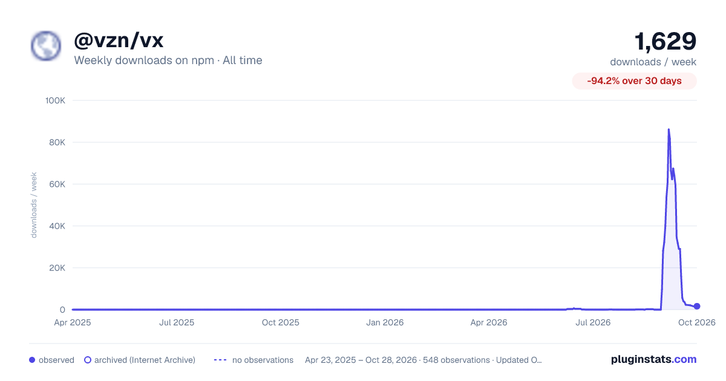Click the 86K peak of the download spike
This screenshot has height=381, width=726.
point(669,129)
